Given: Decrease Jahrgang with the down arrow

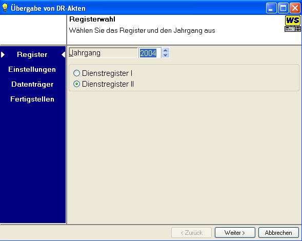Looking at the screenshot, I should [x=166, y=55].
